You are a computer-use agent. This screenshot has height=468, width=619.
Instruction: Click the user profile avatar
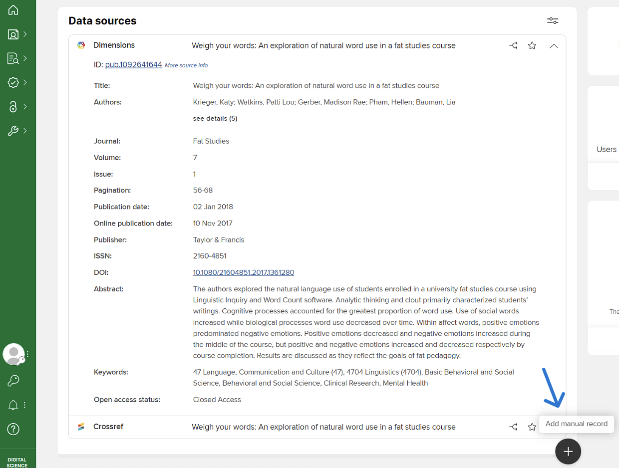(x=13, y=354)
